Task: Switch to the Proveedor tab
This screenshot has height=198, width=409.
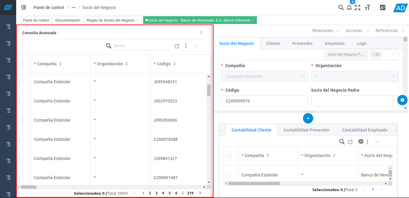Action: click(x=302, y=43)
